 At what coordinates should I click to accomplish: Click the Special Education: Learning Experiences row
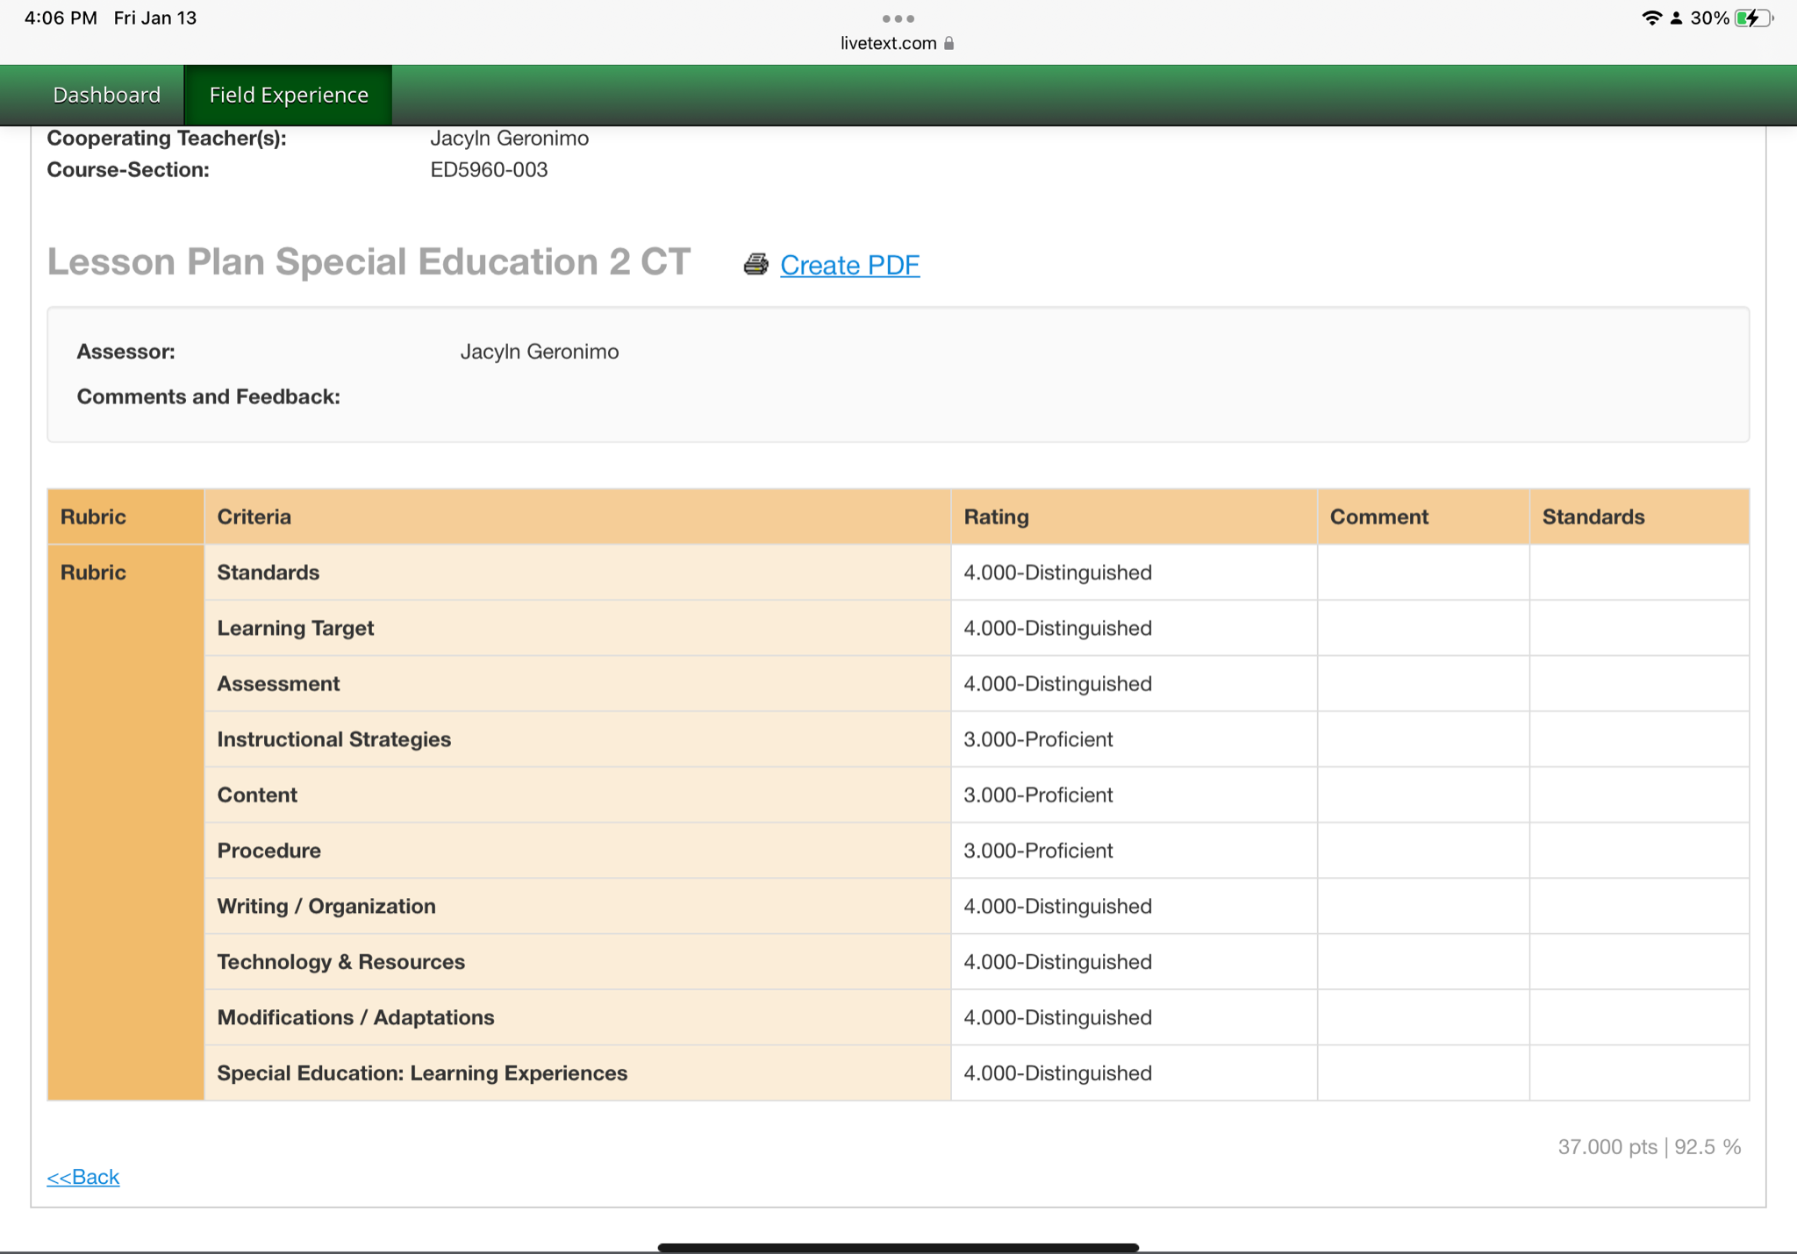click(x=422, y=1073)
